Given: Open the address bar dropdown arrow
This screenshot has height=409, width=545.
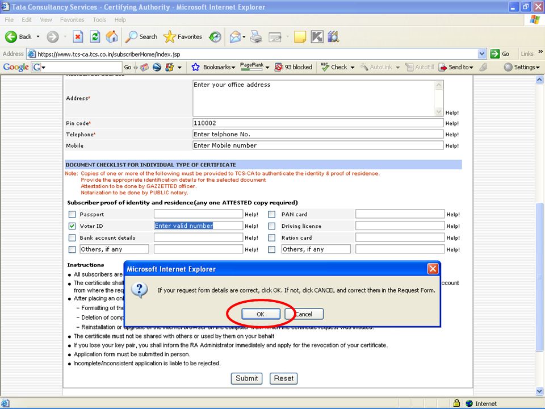Looking at the screenshot, I should tap(482, 54).
